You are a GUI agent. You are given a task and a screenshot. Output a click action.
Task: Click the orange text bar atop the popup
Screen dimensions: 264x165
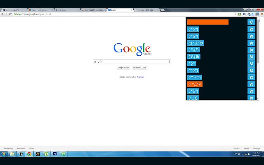[208, 22]
